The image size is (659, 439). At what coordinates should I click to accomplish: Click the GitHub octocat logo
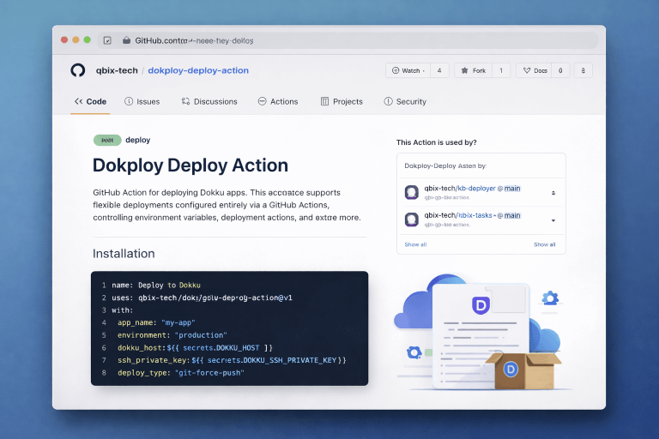tap(78, 70)
